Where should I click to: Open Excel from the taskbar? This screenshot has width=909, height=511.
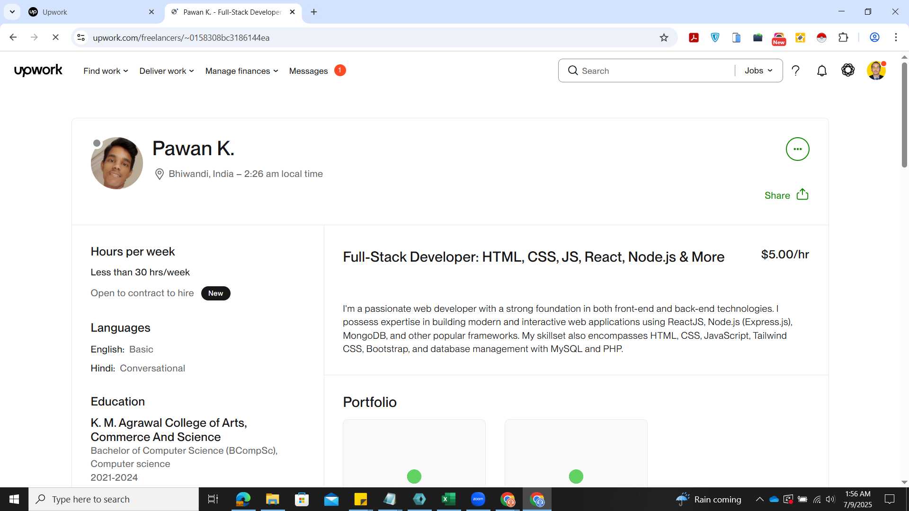[x=448, y=499]
